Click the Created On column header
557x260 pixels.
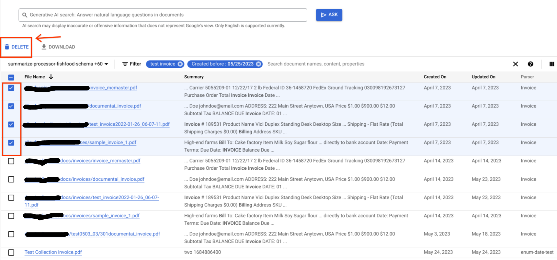tap(435, 77)
